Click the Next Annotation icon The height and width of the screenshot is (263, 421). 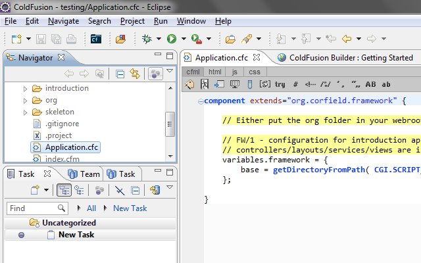click(281, 39)
